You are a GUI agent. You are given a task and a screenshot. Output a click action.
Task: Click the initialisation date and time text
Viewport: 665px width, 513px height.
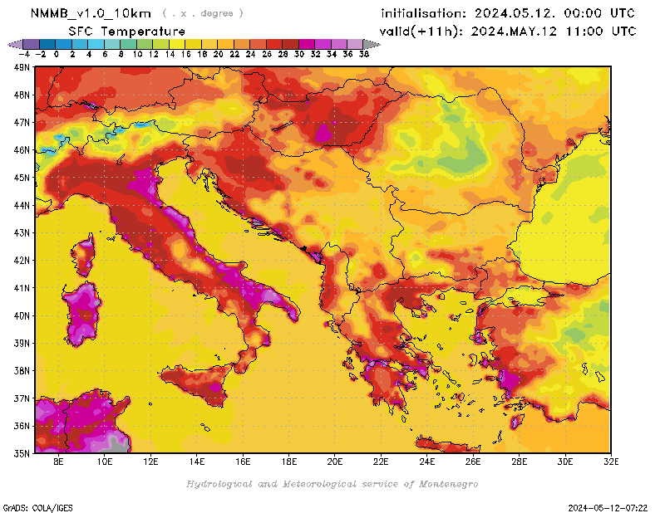[507, 13]
